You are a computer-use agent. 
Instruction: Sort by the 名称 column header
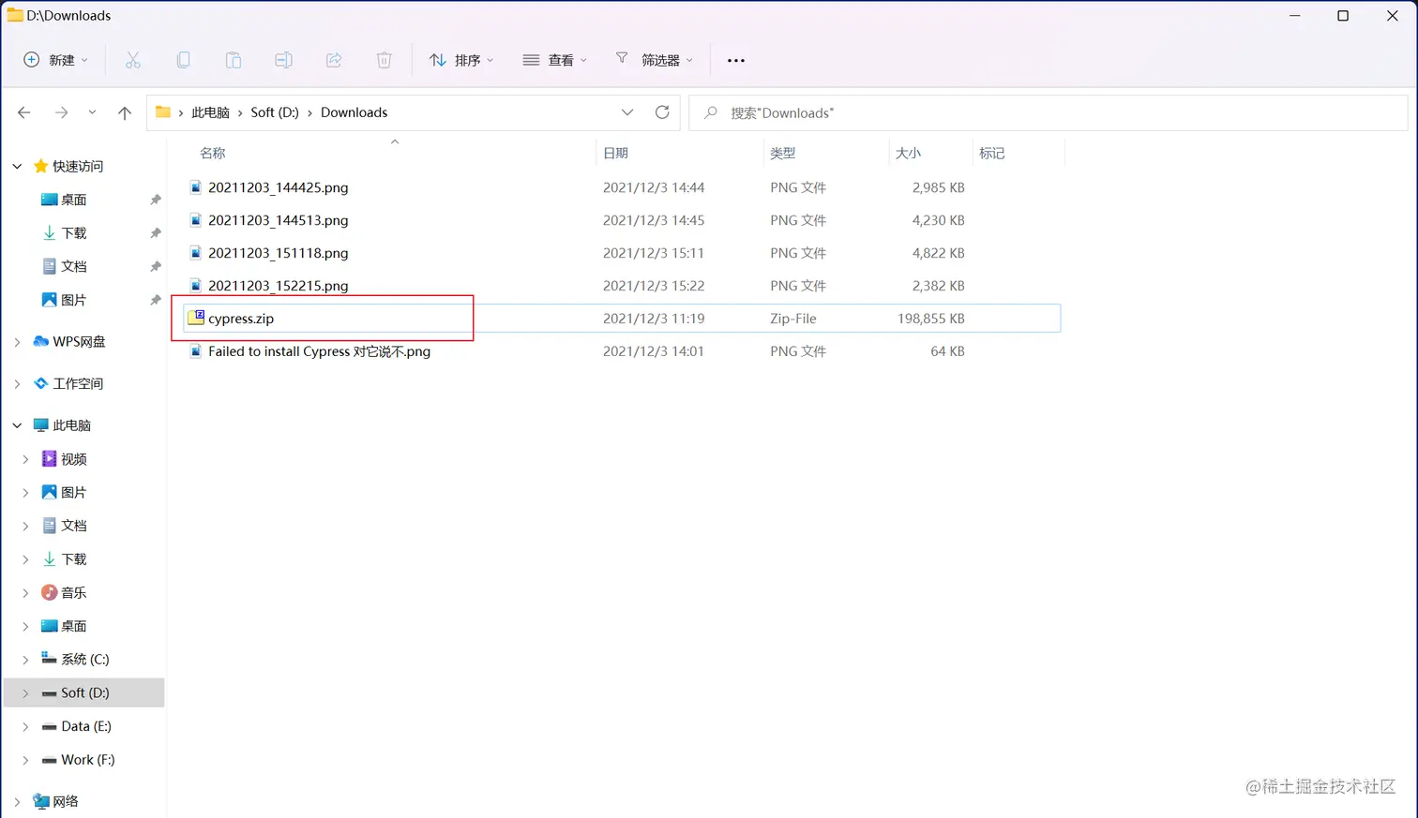pyautogui.click(x=213, y=153)
